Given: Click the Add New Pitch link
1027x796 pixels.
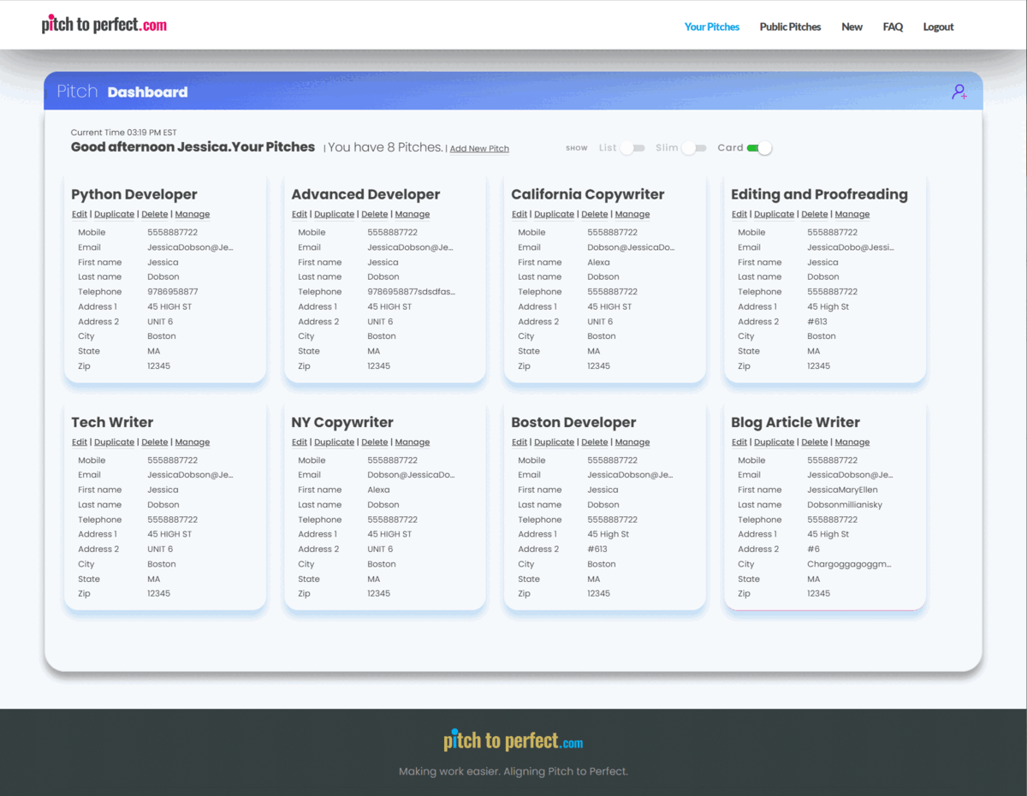Looking at the screenshot, I should point(479,149).
